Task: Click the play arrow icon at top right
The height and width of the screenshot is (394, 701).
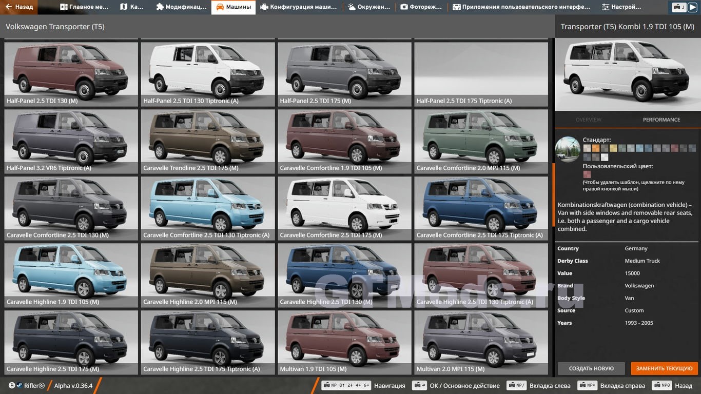Action: (x=692, y=7)
